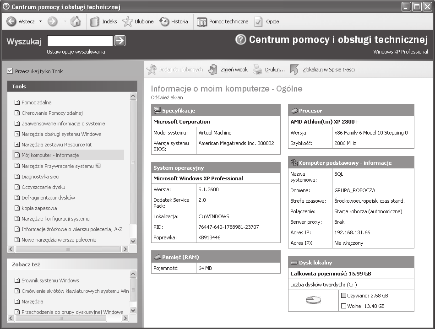This screenshot has height=329, width=435.
Task: Expand Narzędzia obsługi systemu Windows node
Action: point(17,134)
